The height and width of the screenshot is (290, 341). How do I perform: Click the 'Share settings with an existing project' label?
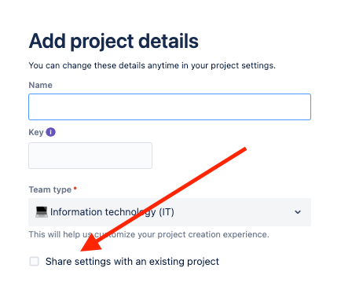132,262
